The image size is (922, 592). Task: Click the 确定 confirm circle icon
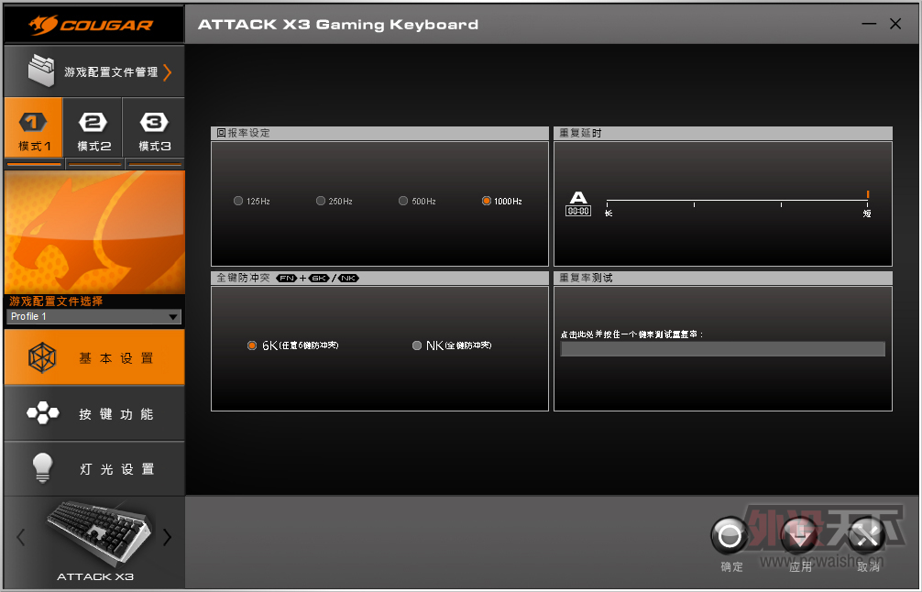pos(730,536)
